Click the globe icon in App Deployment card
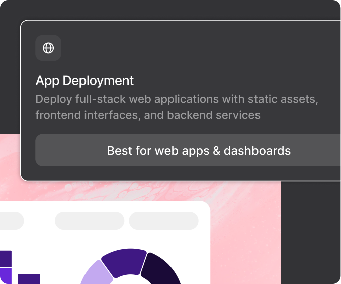This screenshot has height=284, width=341. (48, 48)
